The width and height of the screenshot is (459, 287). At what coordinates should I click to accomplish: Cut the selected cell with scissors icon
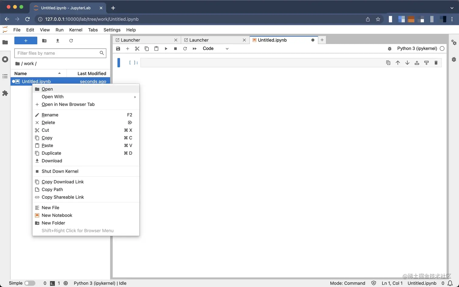coord(137,49)
